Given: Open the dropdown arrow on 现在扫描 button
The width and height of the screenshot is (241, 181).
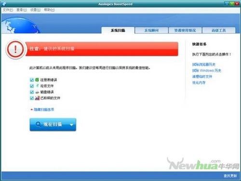Looking at the screenshot, I should pos(71,125).
